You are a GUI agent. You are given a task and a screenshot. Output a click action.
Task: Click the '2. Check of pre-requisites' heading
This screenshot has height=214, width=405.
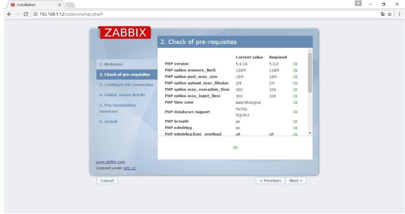click(198, 42)
